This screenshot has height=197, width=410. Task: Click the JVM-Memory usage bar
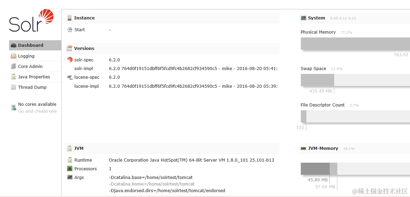[x=355, y=169]
